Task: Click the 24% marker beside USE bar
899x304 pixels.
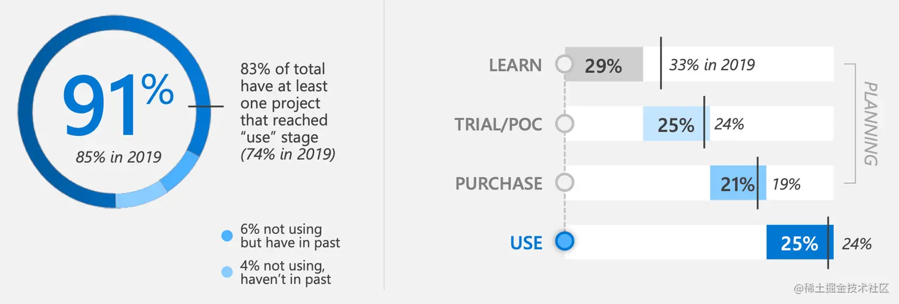Action: 856,243
